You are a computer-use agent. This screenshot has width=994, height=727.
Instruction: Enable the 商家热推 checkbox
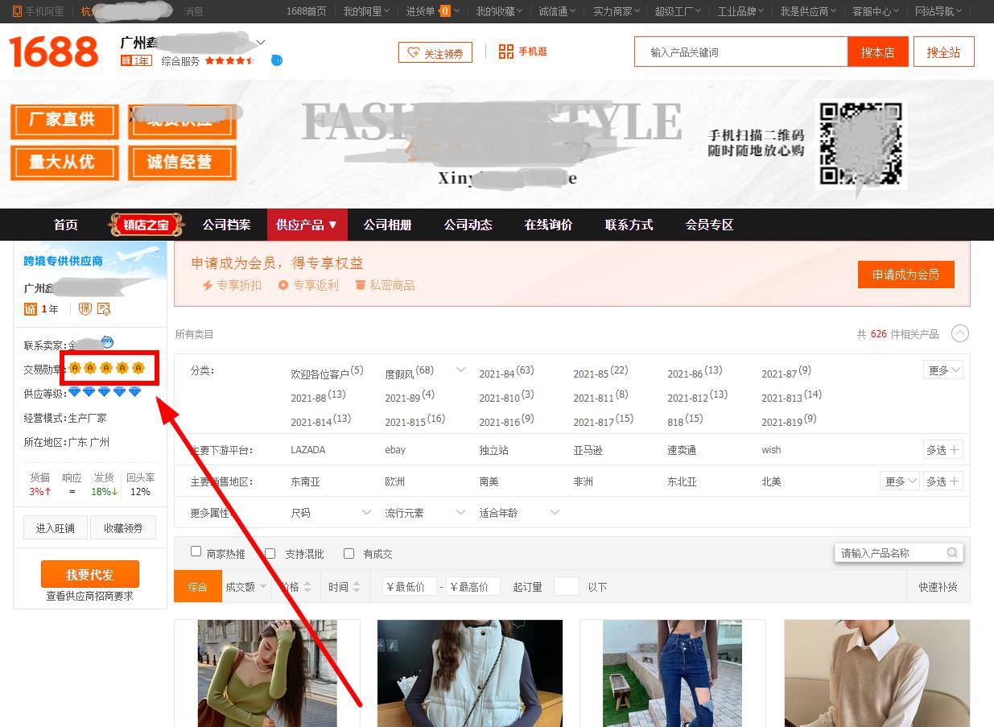pos(196,551)
